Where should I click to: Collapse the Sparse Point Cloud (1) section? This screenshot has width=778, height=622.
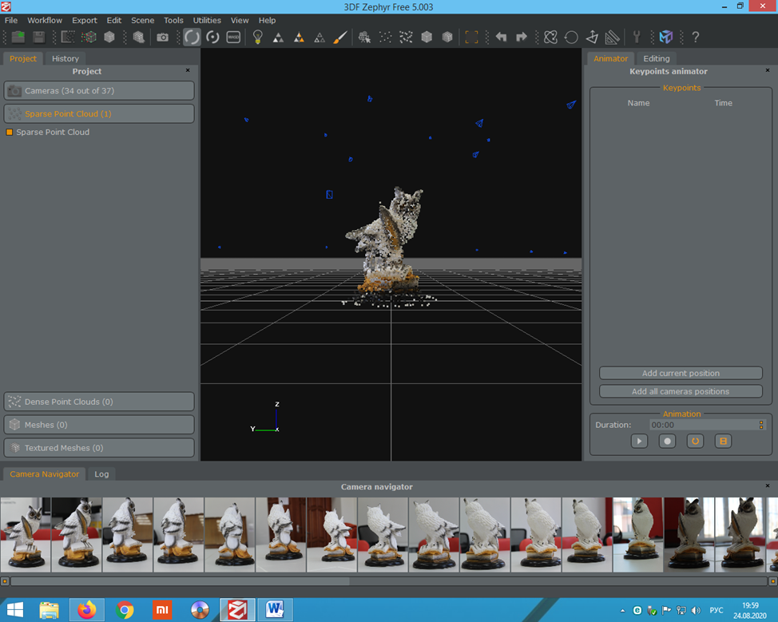click(x=99, y=113)
